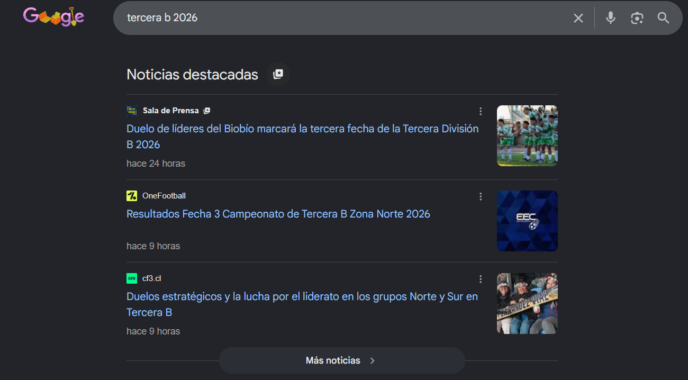Click the icon beside Noticias destacadas heading

point(278,75)
